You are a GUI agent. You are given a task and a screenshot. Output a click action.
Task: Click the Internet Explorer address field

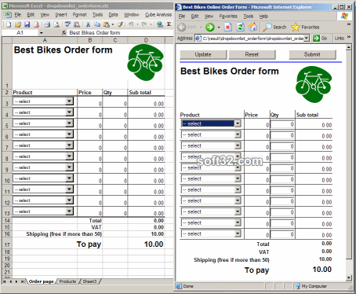click(x=252, y=39)
